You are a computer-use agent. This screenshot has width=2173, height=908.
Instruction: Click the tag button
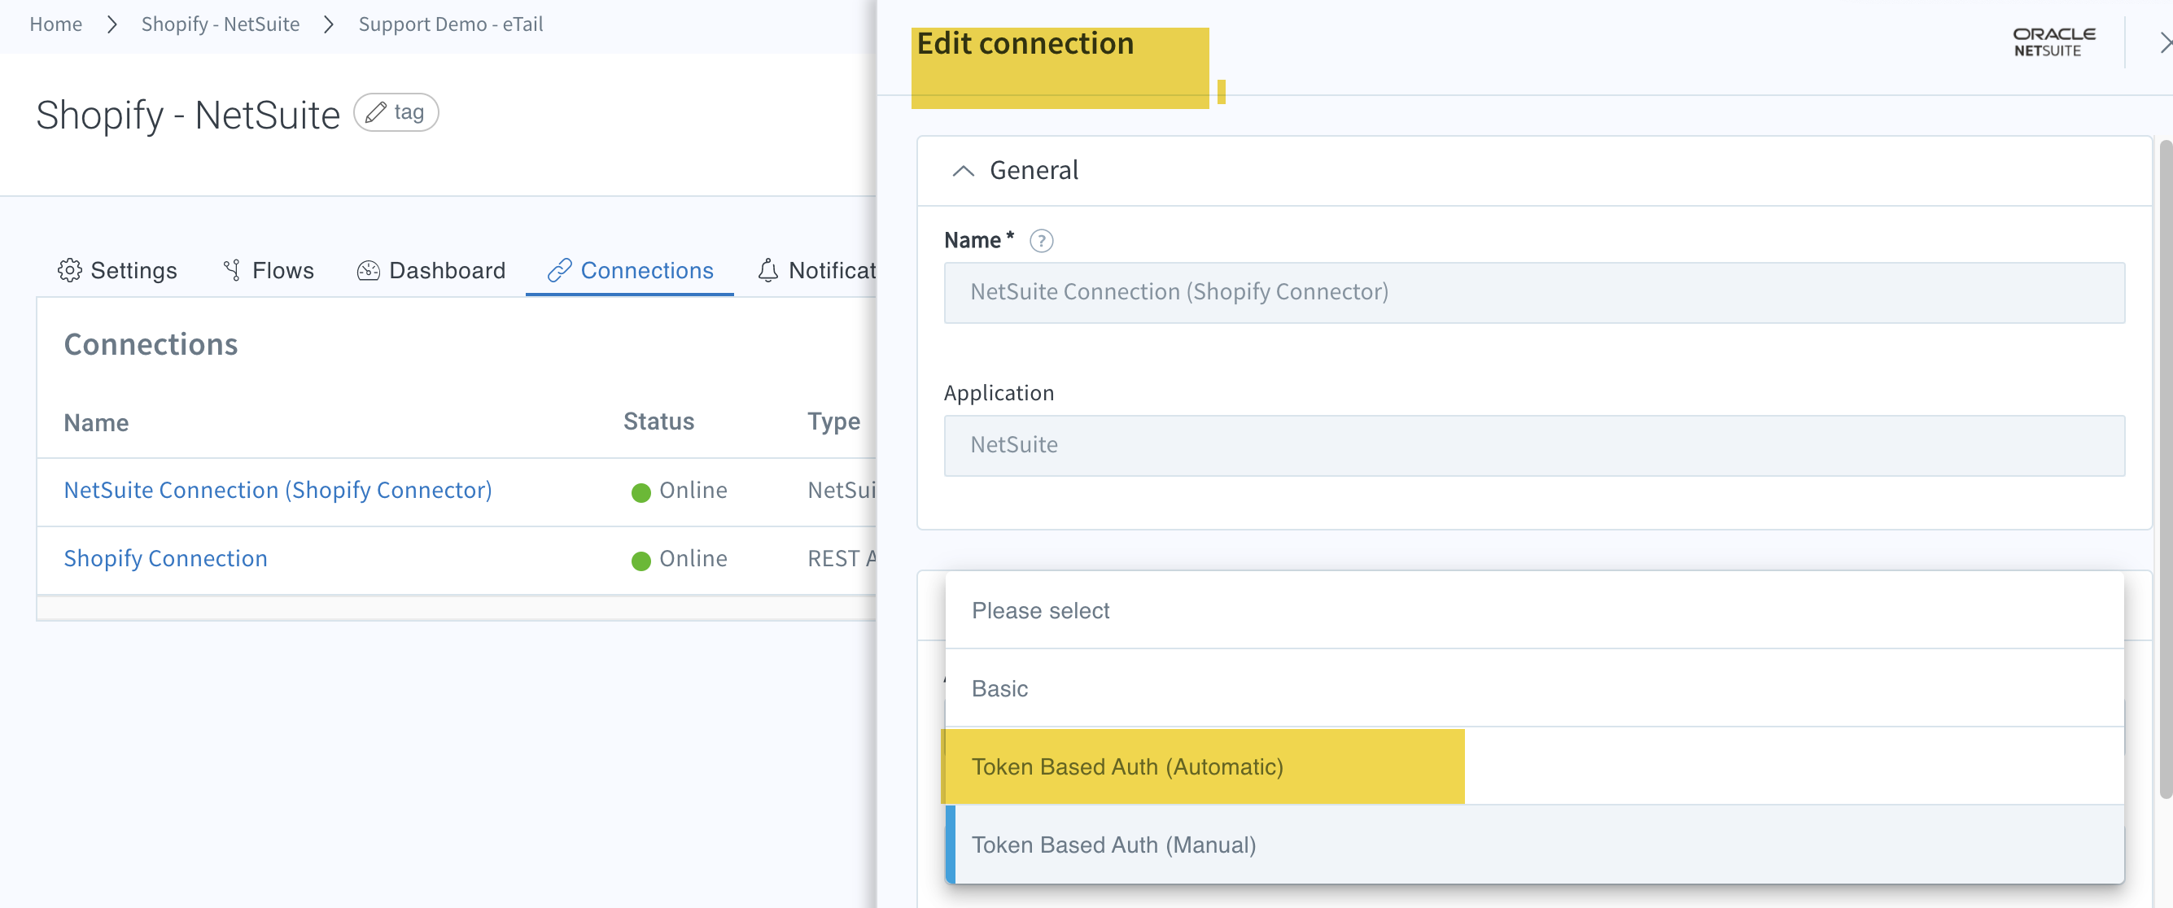point(396,112)
